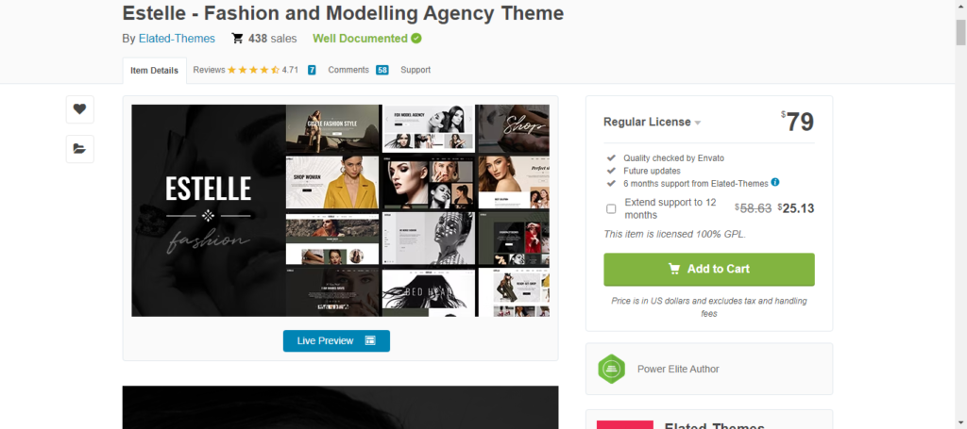Click the shopping cart sales icon
The width and height of the screenshot is (967, 429).
click(x=237, y=39)
